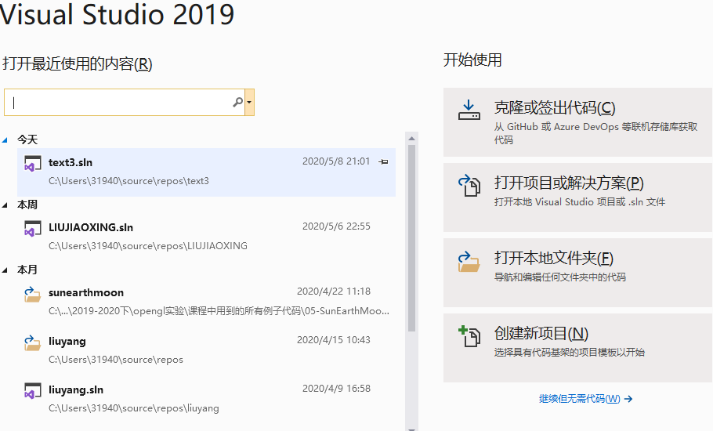Click the LIUJIAOXING.sln solution icon
Viewport: 713px width, 431px height.
click(32, 228)
